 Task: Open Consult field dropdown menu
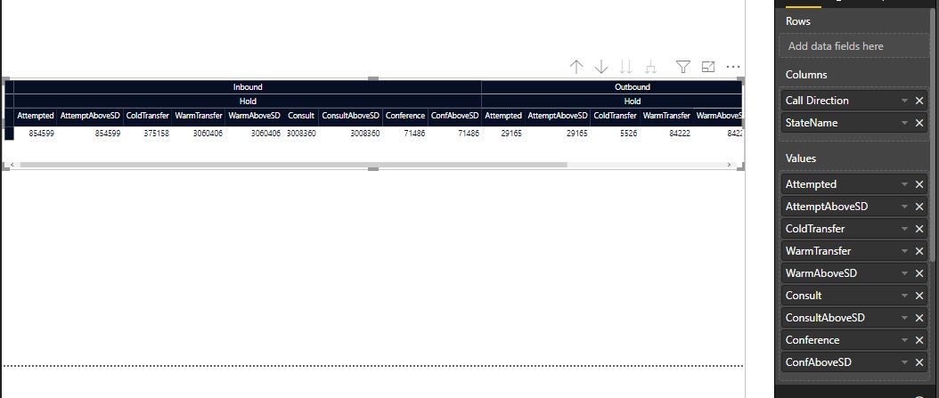pos(905,296)
